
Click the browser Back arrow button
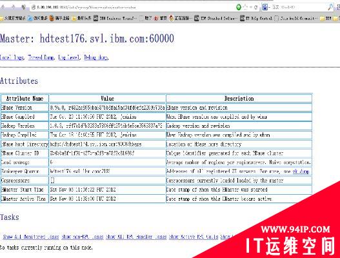pos(3,7)
